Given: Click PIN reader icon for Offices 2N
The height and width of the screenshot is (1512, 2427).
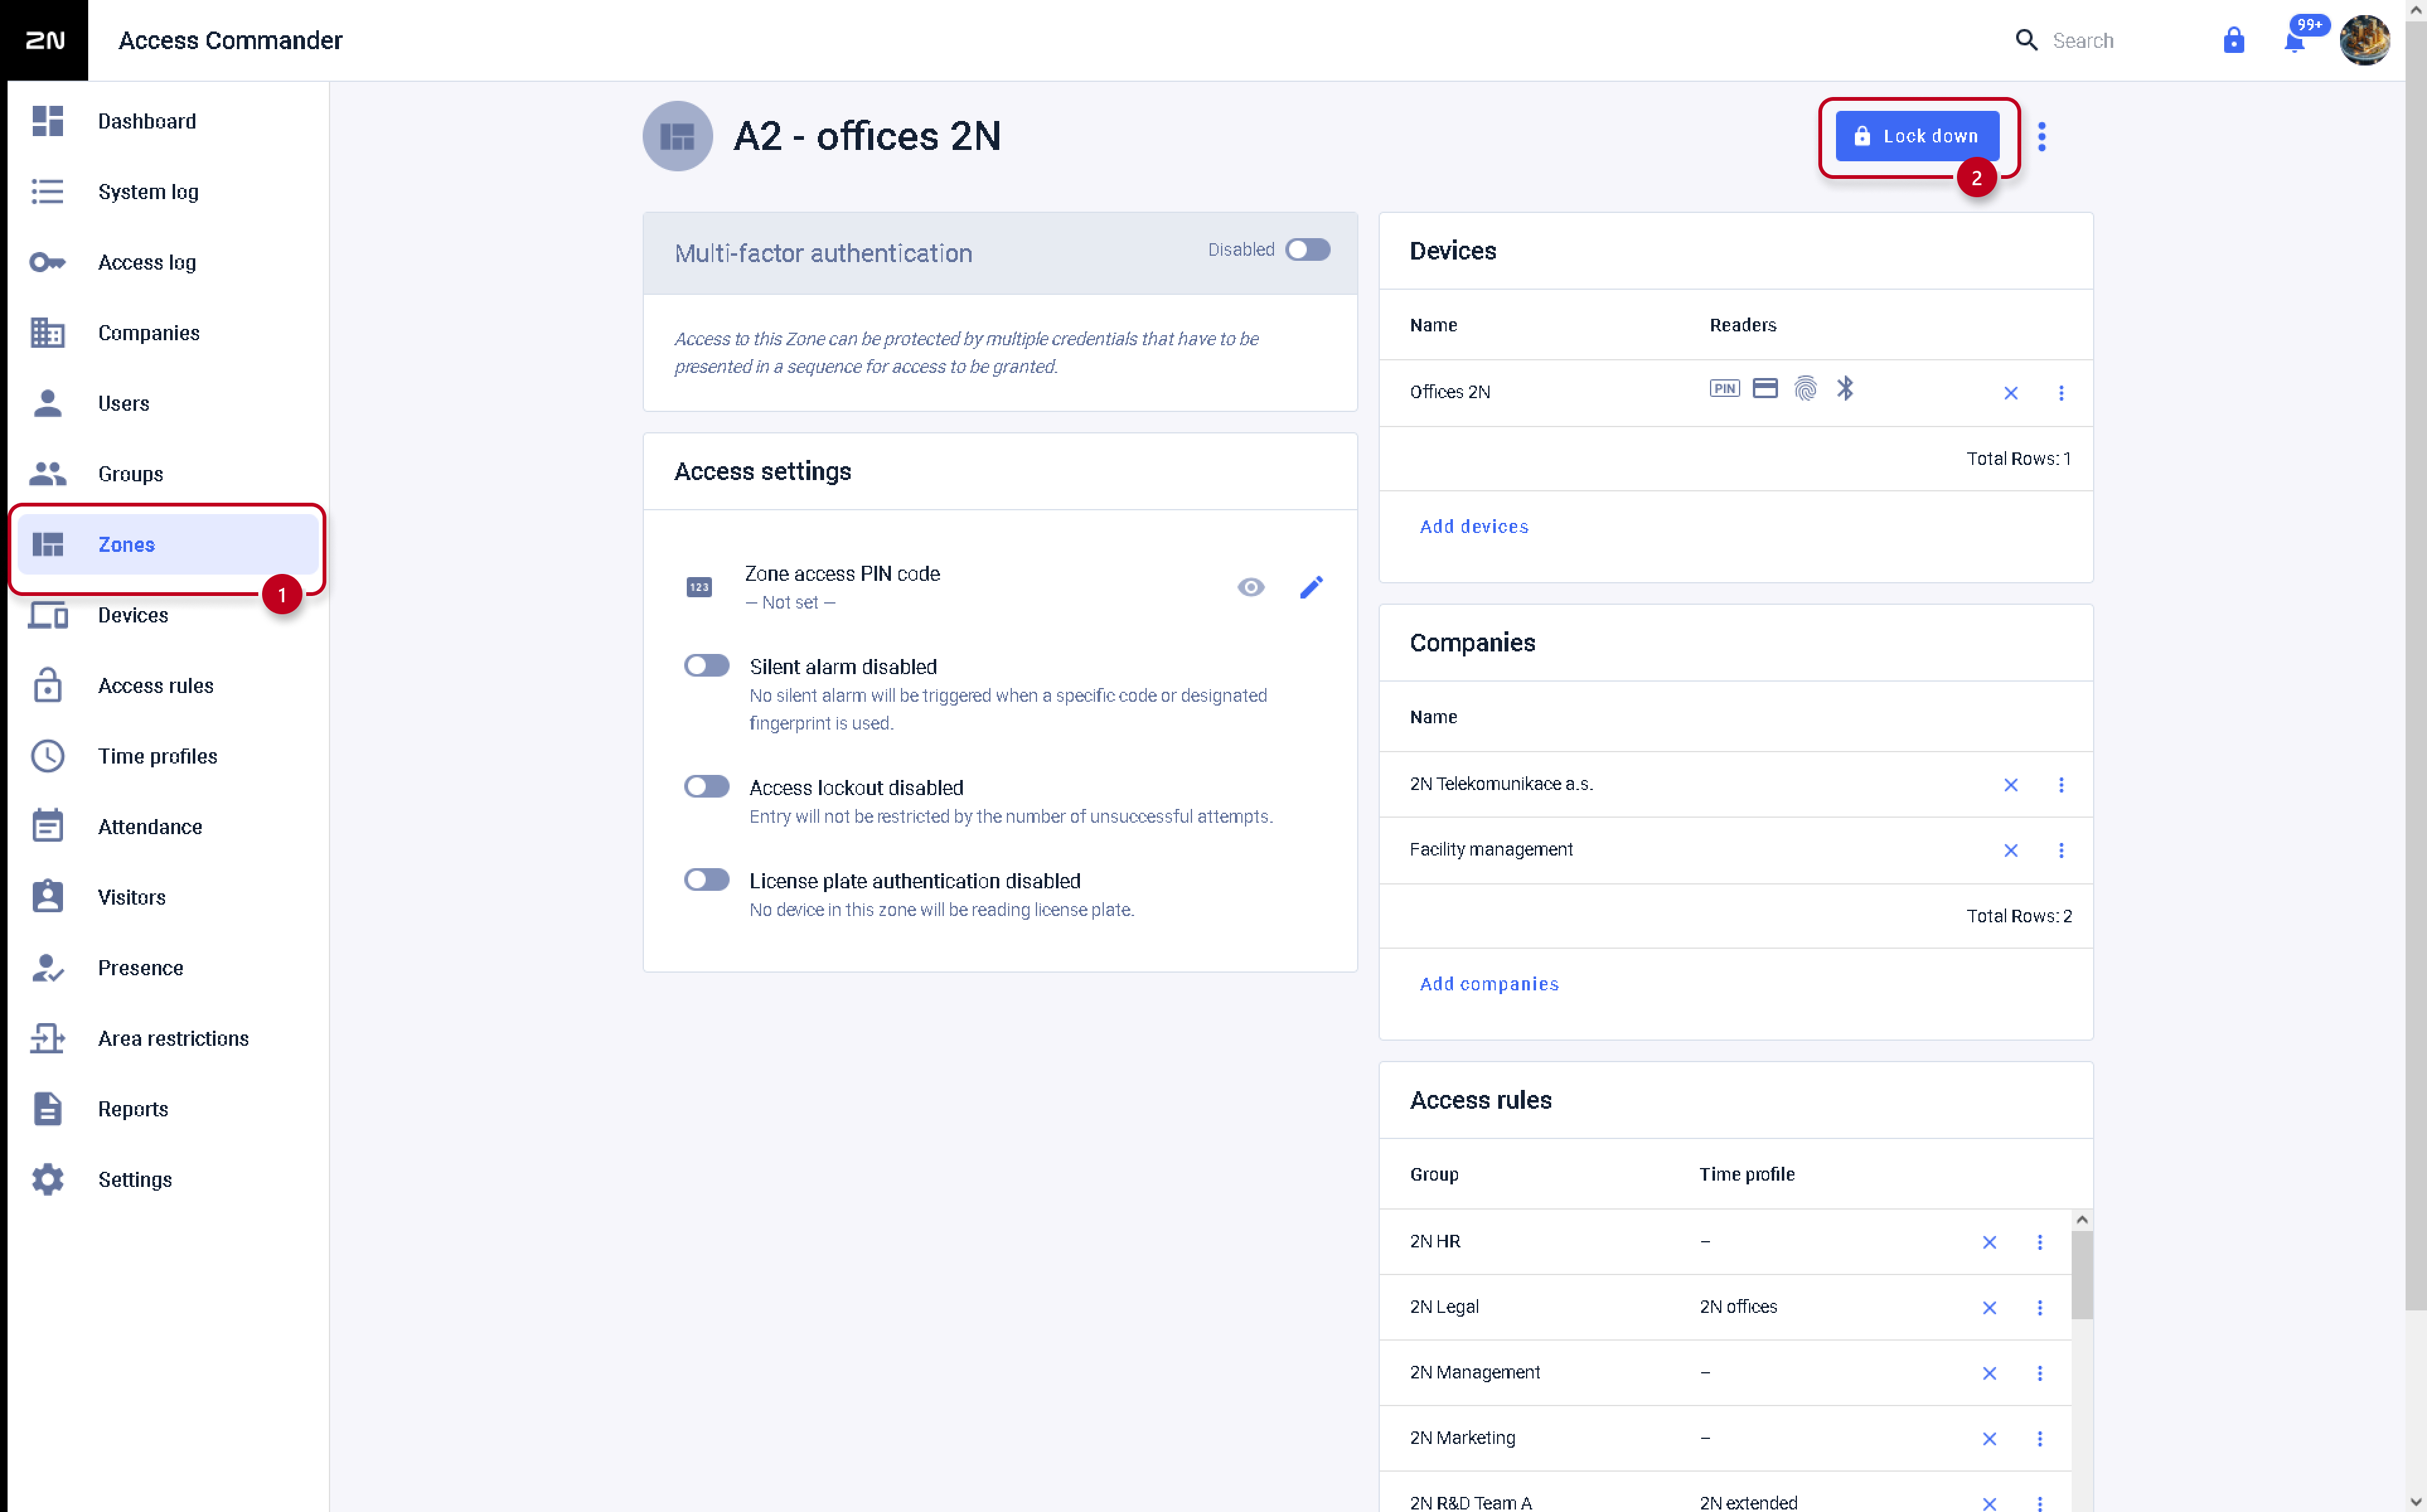Looking at the screenshot, I should tap(1724, 388).
